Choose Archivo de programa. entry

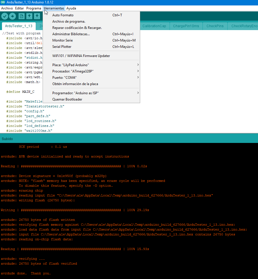coord(91,21)
